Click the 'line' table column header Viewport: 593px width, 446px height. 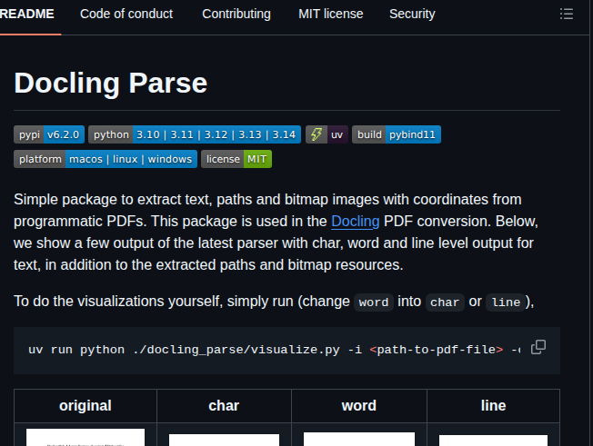(493, 406)
